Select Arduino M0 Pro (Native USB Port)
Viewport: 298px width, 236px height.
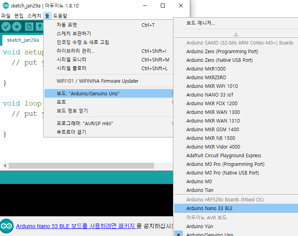236,173
